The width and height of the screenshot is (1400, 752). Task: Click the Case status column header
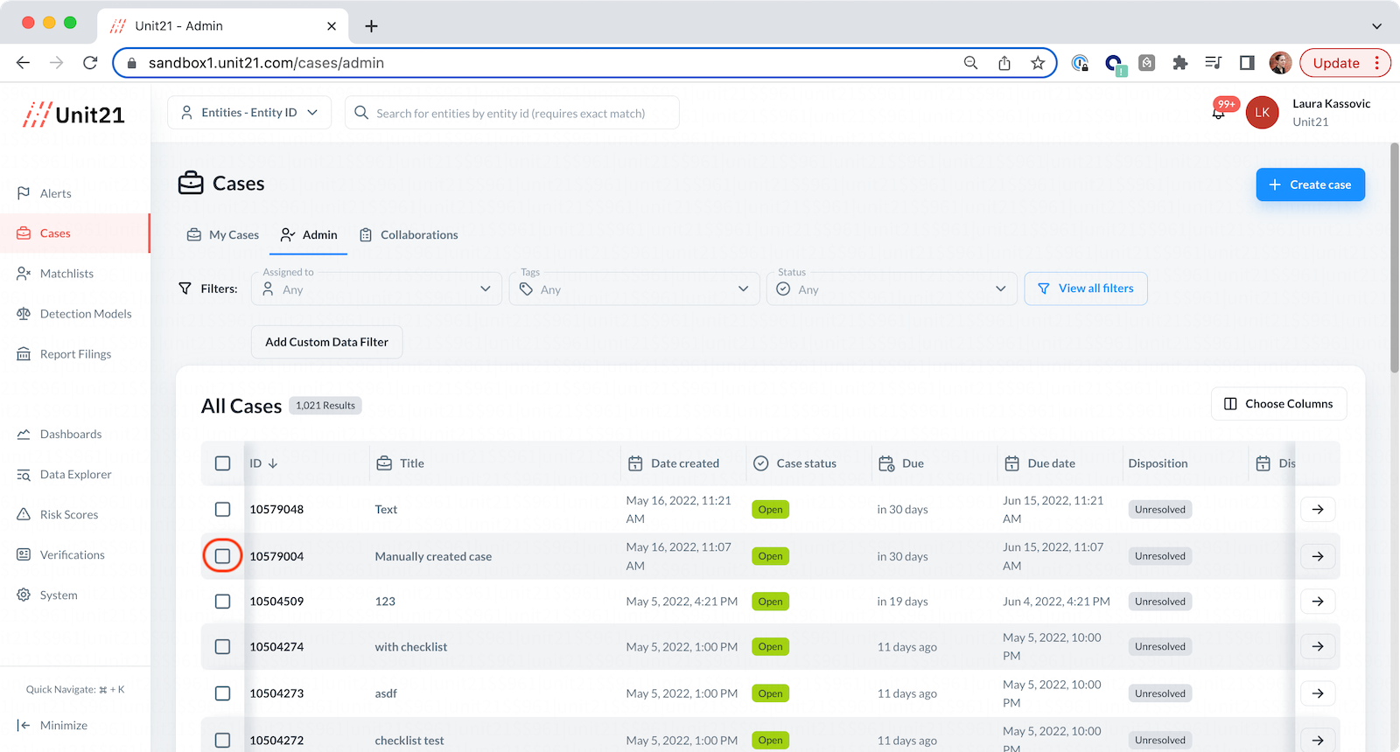[x=795, y=463]
